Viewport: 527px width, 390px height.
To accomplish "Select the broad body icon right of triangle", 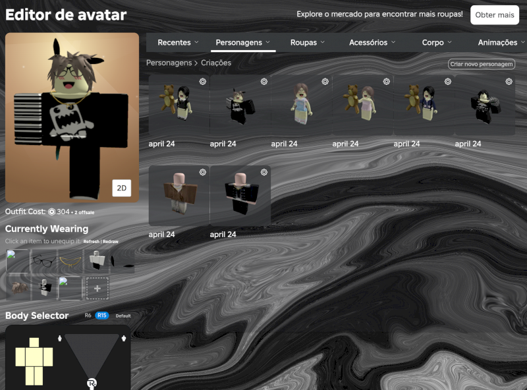I will pyautogui.click(x=124, y=338).
